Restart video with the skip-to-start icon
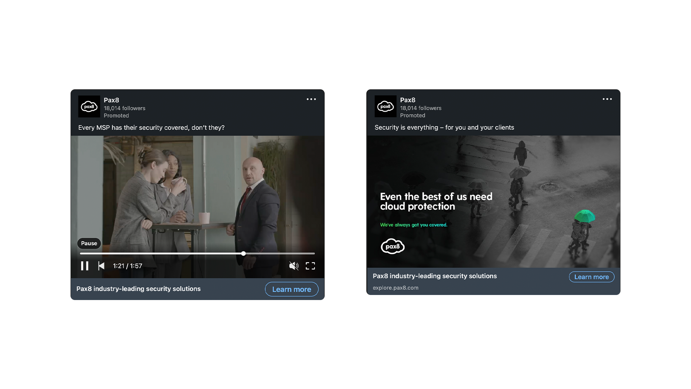This screenshot has height=389, width=691. point(101,266)
